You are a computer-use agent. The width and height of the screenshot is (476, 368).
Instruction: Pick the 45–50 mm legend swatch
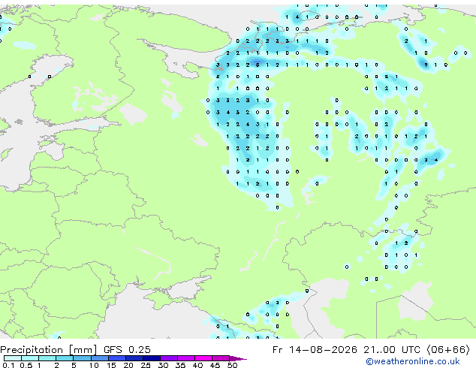(221, 358)
